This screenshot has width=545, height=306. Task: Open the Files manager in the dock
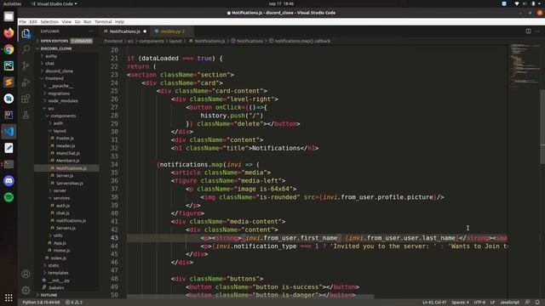coord(9,16)
